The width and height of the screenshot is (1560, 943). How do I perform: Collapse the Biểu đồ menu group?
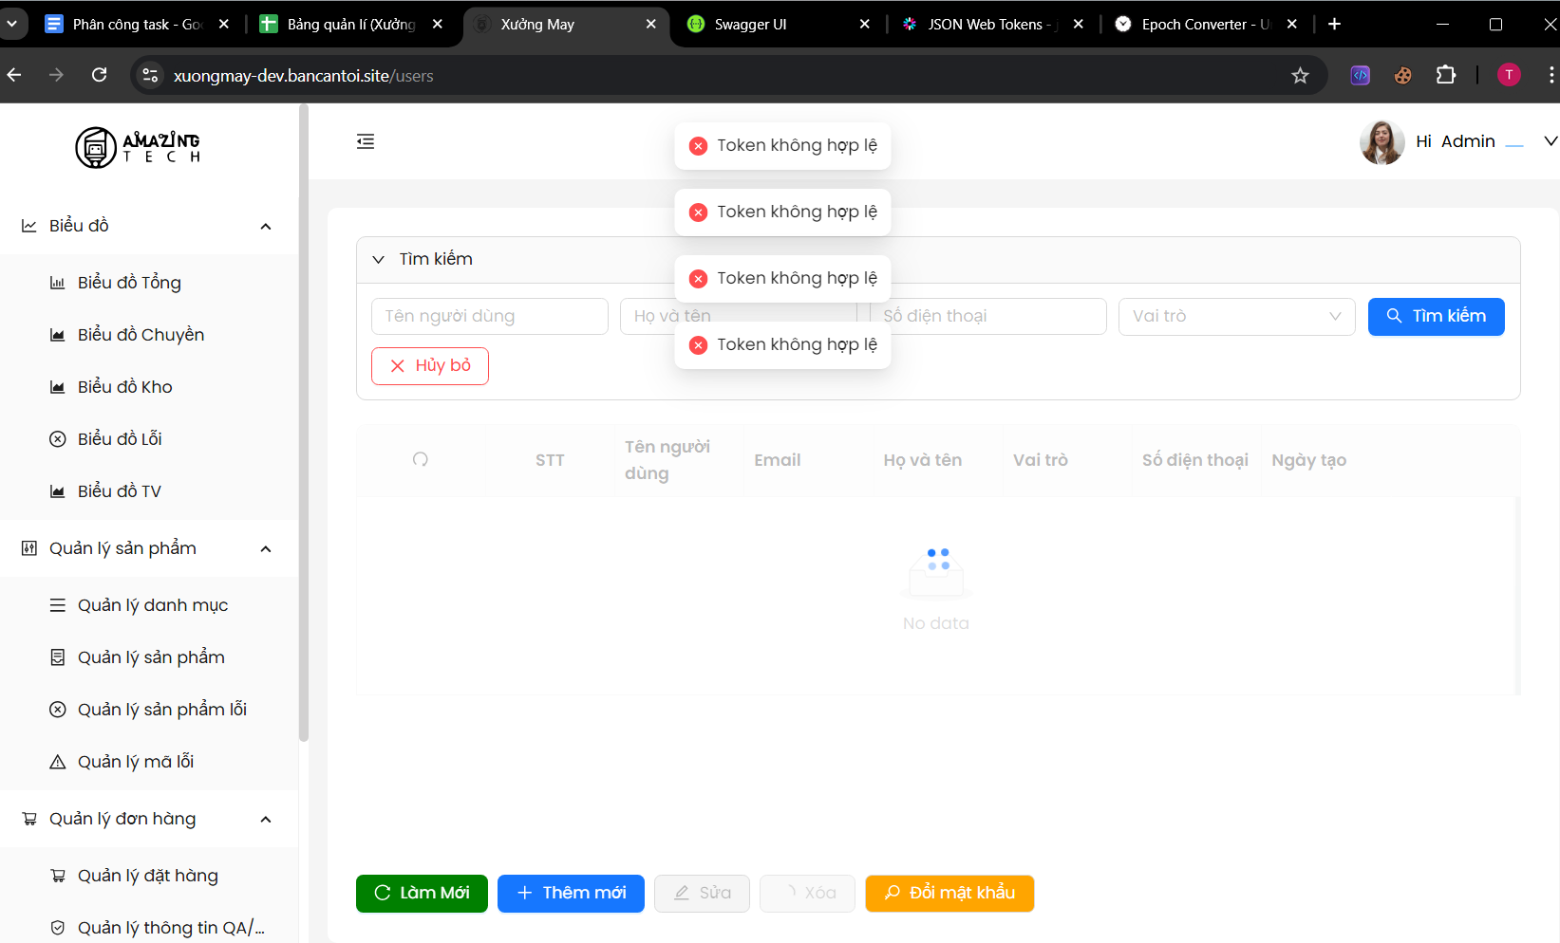[266, 226]
